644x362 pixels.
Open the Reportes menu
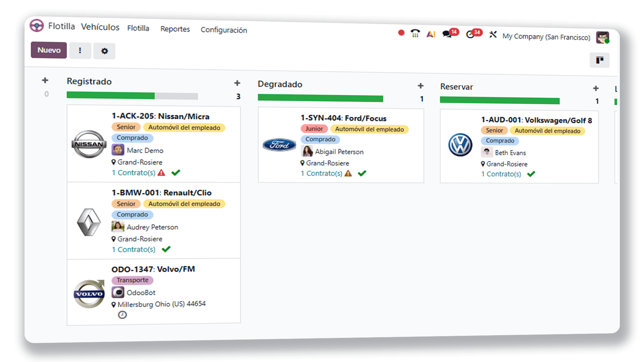point(175,29)
